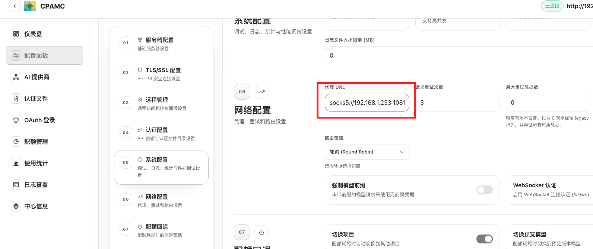Click the 日志文件大小限制 (MB) input field
The height and width of the screenshot is (249, 593).
pos(459,55)
